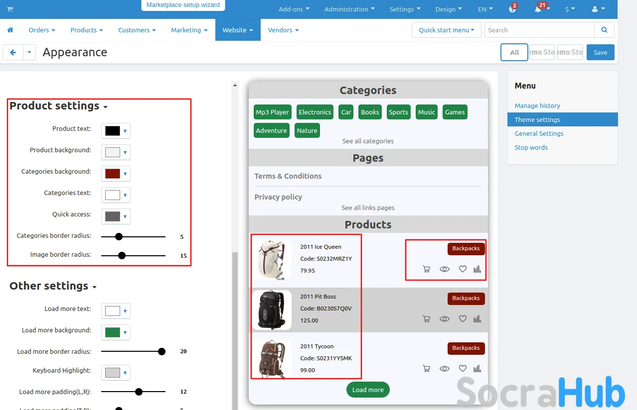
Task: Open the Categories background color swatch
Action: click(116, 174)
